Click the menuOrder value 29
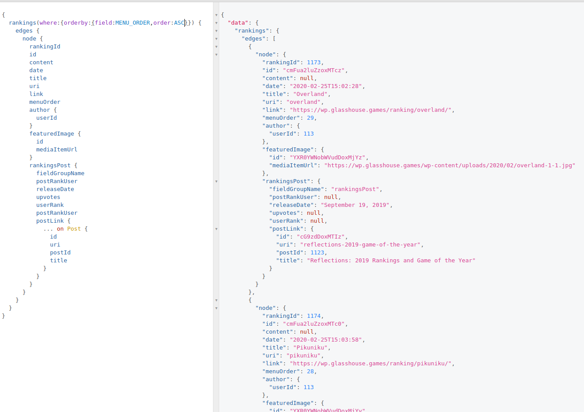This screenshot has height=412, width=584. pyautogui.click(x=311, y=118)
